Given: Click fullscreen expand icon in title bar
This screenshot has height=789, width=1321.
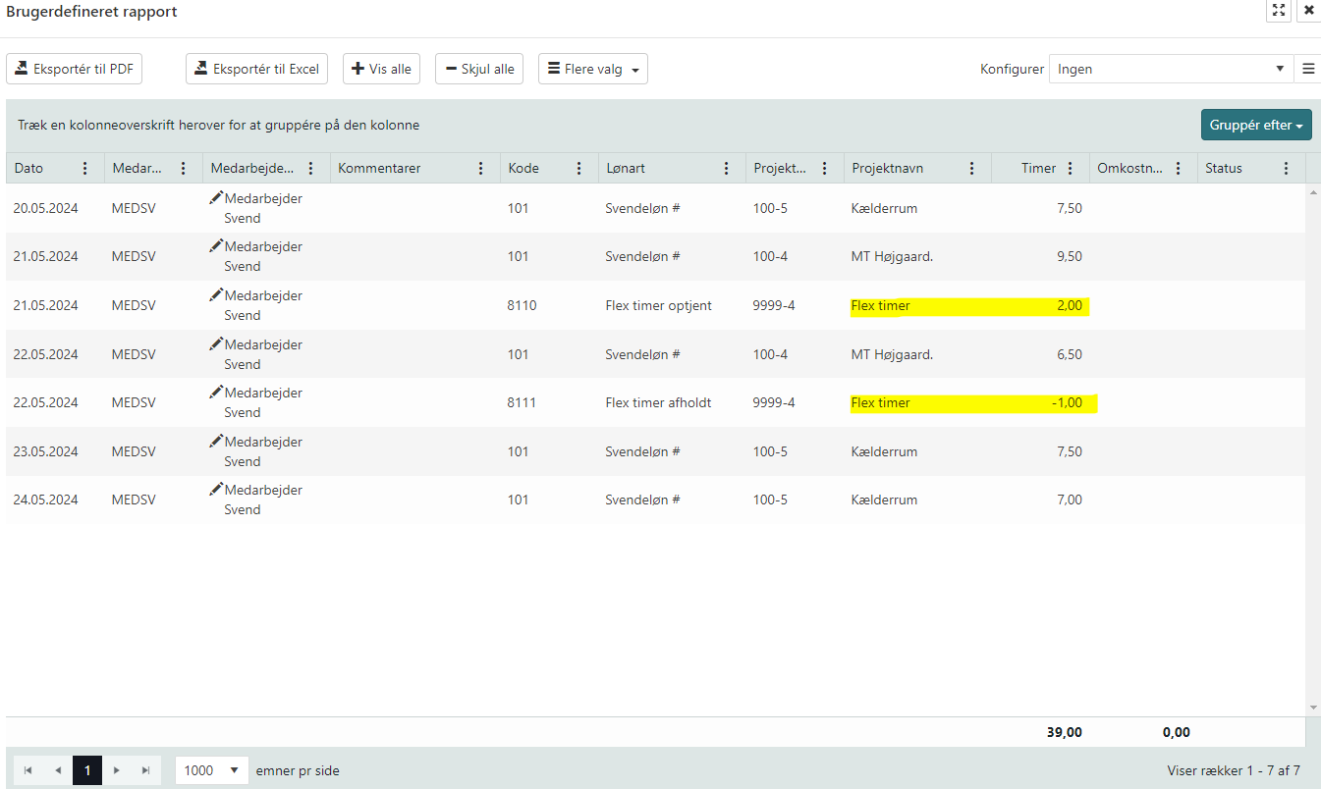Looking at the screenshot, I should (1279, 10).
